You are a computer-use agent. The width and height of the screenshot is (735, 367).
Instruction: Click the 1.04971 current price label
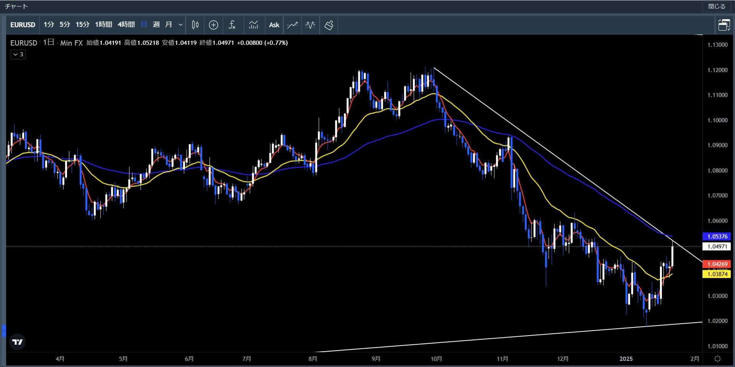(717, 246)
